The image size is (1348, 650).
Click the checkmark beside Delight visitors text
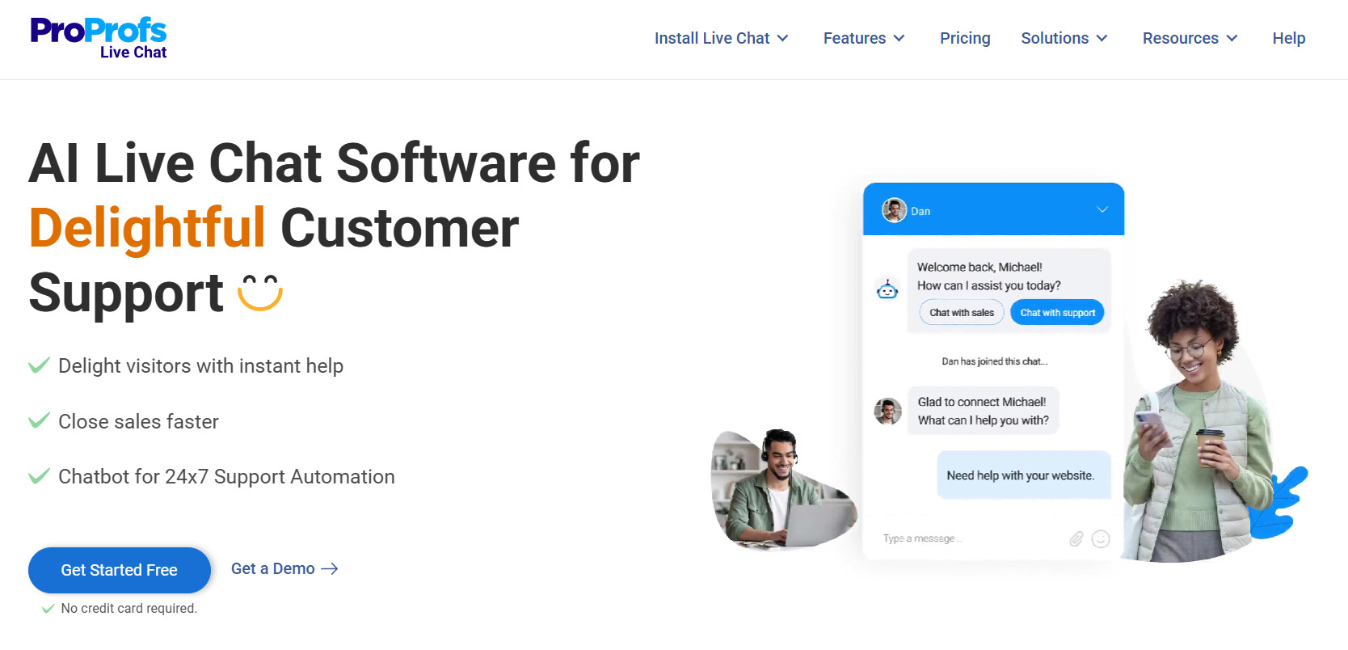(x=39, y=365)
